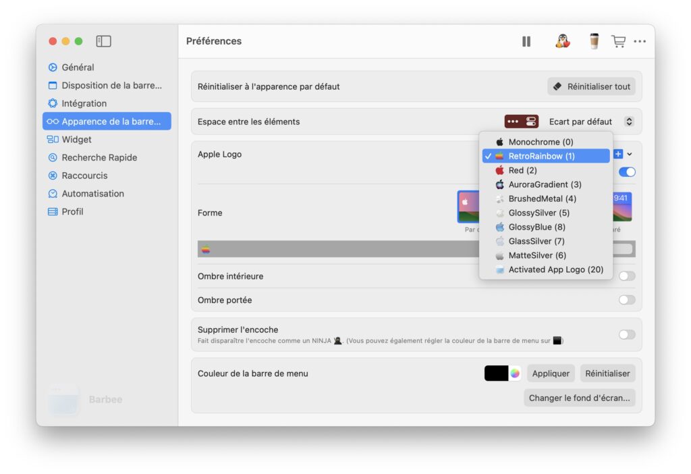
Task: Open the Widget section
Action: click(x=107, y=139)
